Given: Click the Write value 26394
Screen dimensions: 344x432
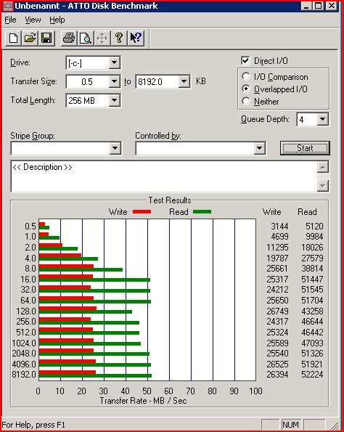Looking at the screenshot, I should pyautogui.click(x=277, y=375).
